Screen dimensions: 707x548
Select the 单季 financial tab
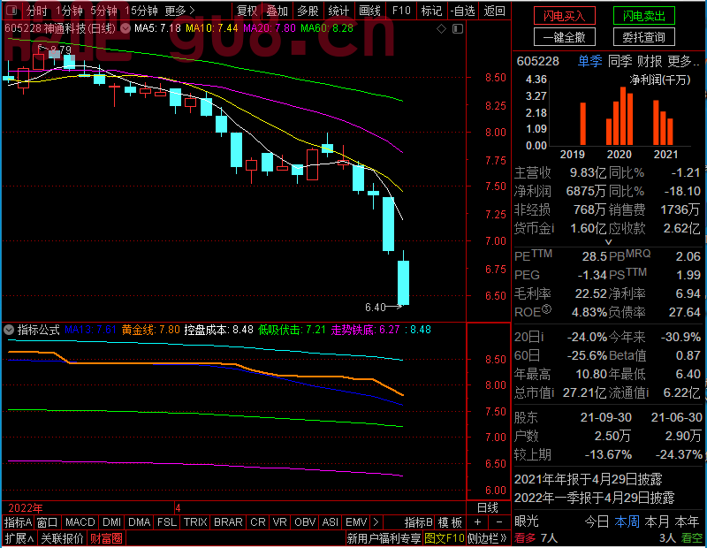tap(589, 61)
